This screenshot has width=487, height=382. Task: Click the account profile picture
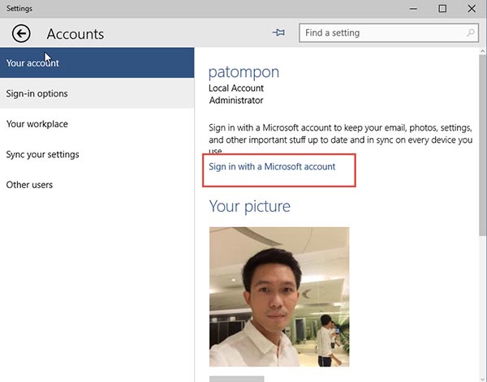click(279, 297)
